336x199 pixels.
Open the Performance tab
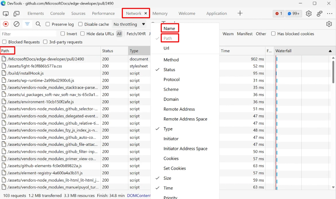click(103, 13)
